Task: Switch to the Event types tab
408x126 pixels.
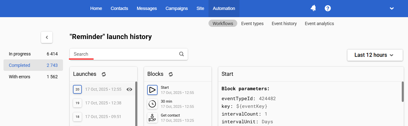Action: pyautogui.click(x=252, y=23)
